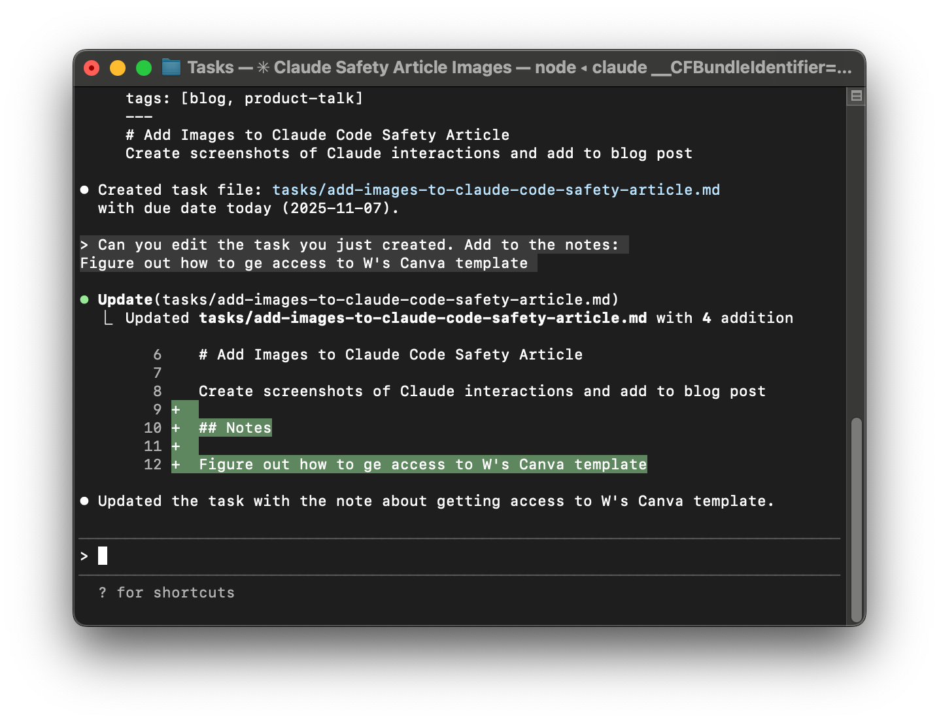Click the blue folder proxy icon in title bar

click(x=171, y=67)
